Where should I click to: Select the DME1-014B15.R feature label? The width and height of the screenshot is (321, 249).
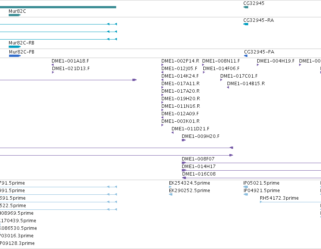pos(246,84)
